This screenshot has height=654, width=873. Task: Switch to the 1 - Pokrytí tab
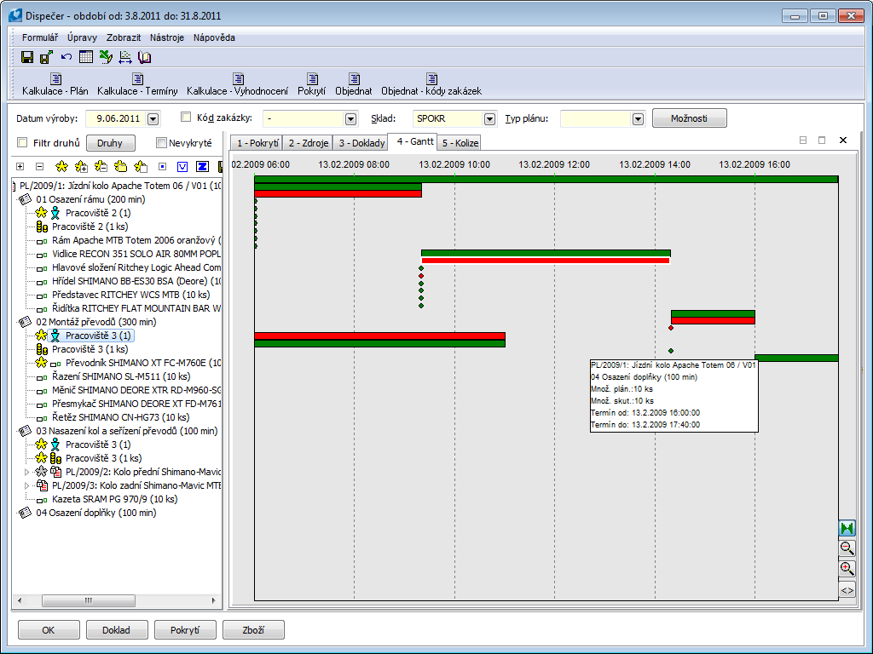(257, 143)
